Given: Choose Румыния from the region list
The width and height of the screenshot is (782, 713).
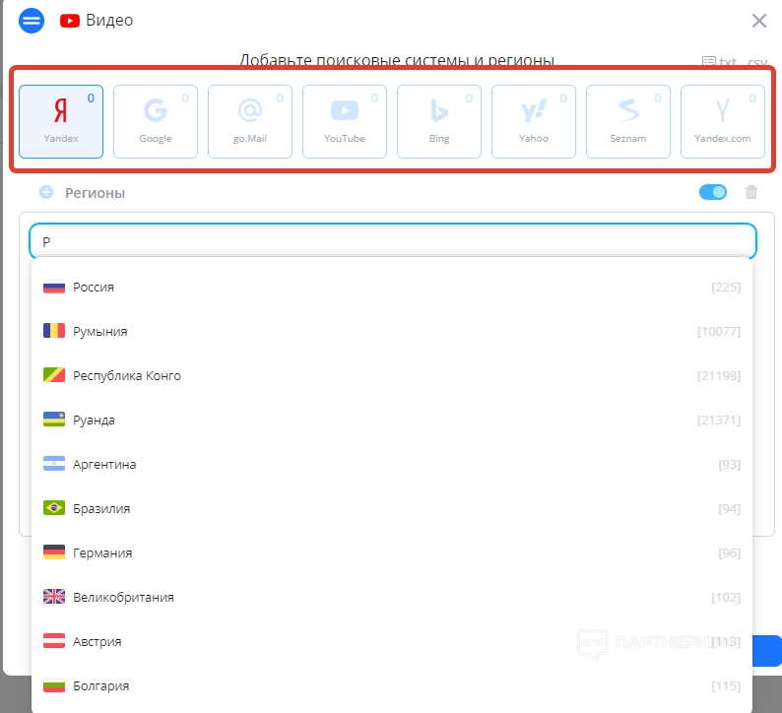Looking at the screenshot, I should (392, 332).
